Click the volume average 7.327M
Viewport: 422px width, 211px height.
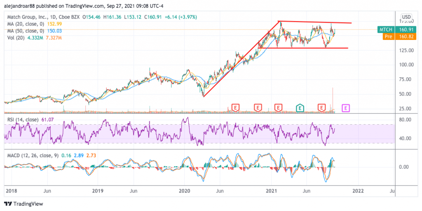click(x=54, y=38)
